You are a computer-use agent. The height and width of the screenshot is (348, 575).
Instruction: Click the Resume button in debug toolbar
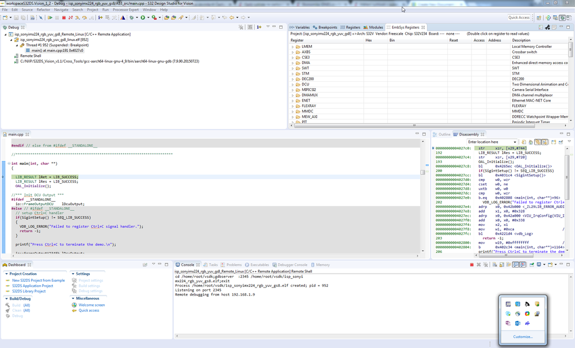[50, 18]
